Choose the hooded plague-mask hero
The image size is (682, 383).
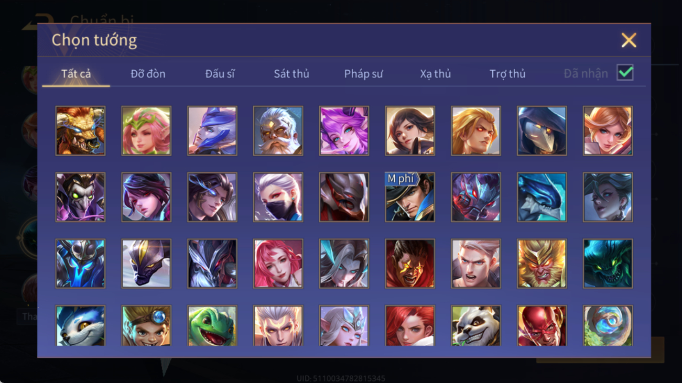542,130
